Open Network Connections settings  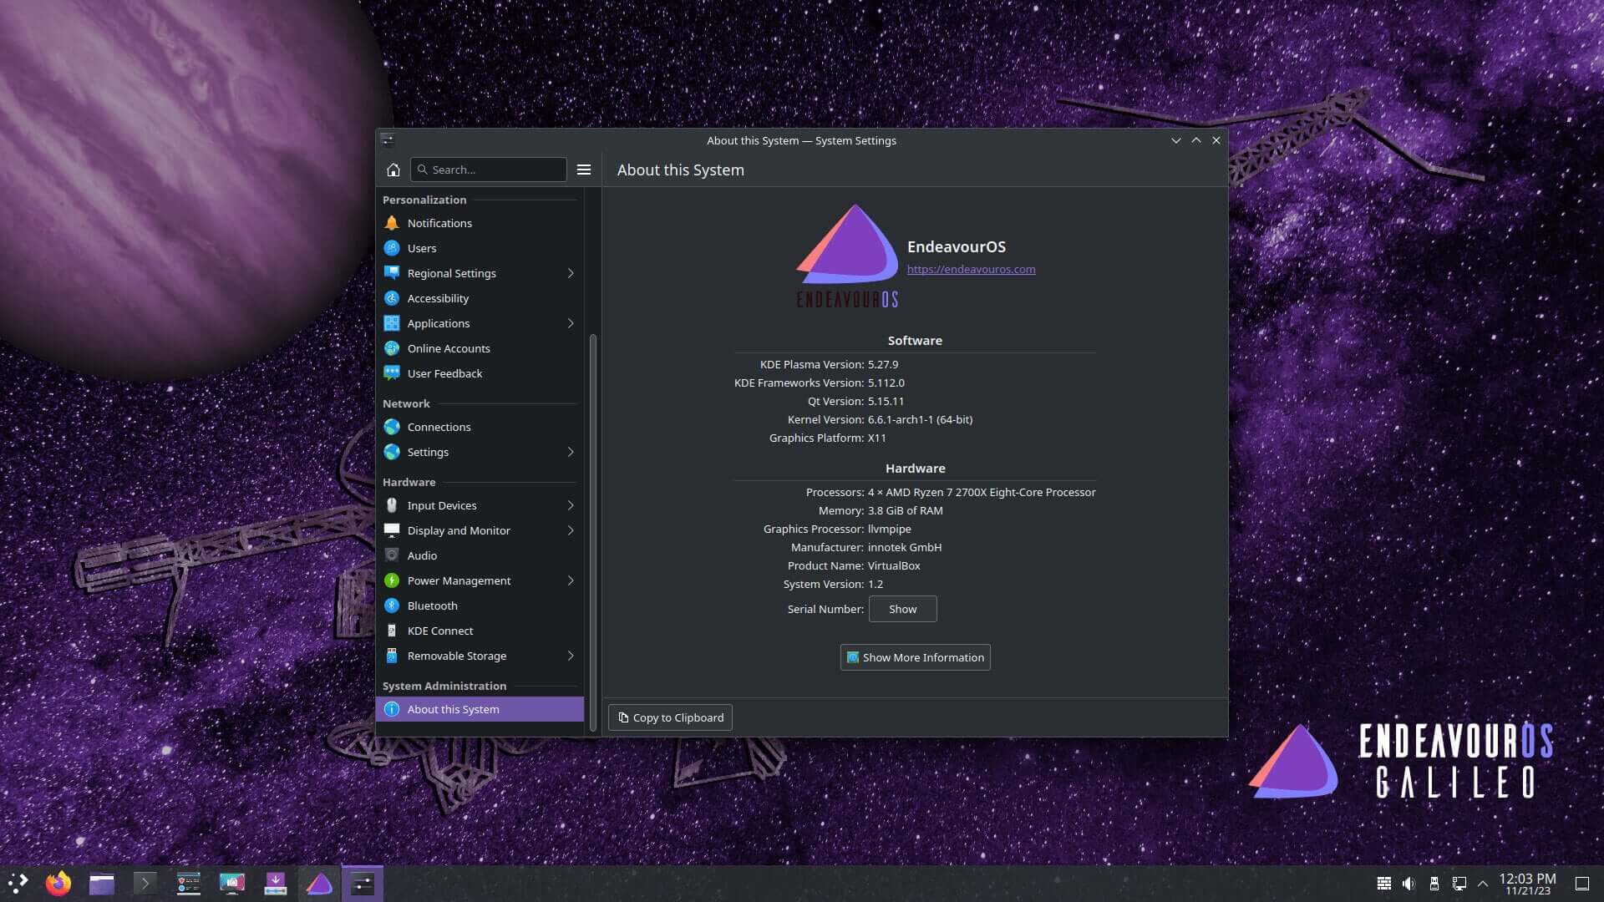tap(439, 426)
